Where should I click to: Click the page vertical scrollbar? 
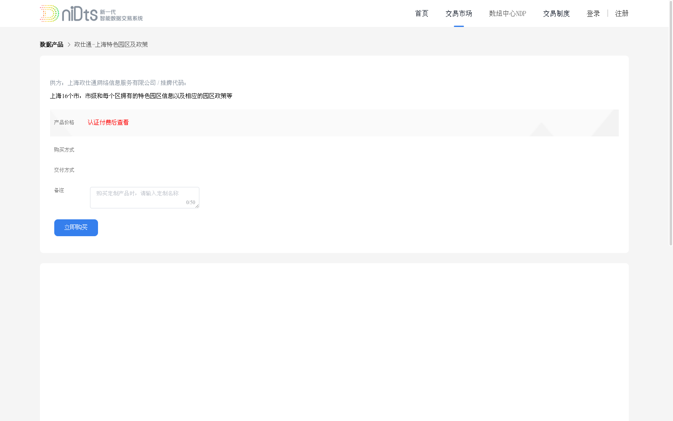[x=671, y=123]
